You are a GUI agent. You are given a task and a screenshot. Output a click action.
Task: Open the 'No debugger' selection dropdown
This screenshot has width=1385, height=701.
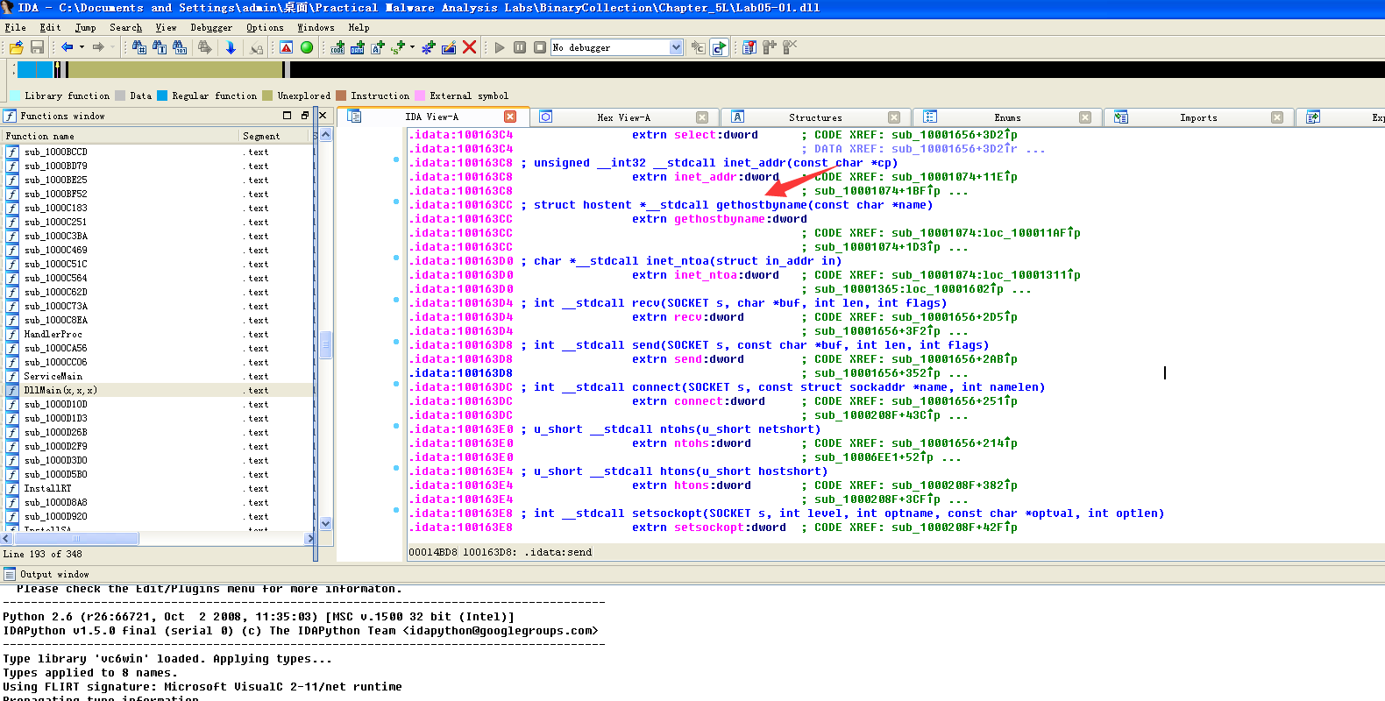[x=676, y=47]
